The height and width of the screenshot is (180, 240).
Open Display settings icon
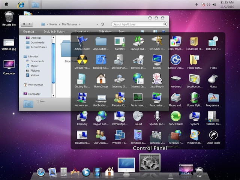(x=157, y=60)
